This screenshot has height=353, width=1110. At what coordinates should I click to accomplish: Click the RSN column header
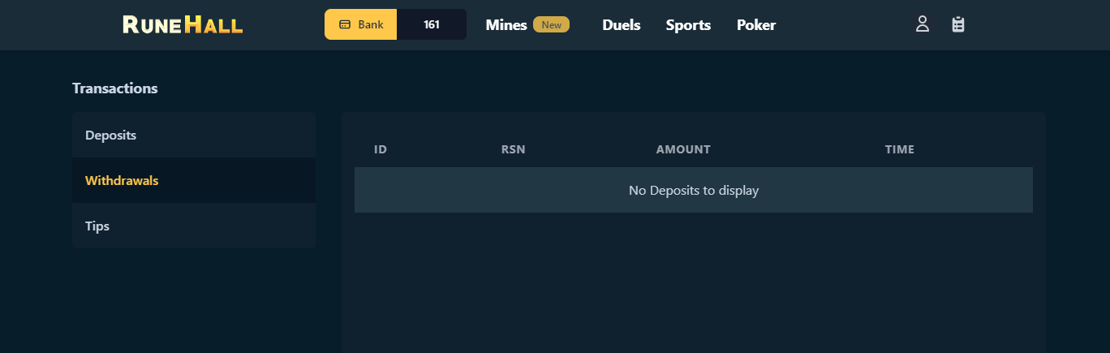click(514, 149)
